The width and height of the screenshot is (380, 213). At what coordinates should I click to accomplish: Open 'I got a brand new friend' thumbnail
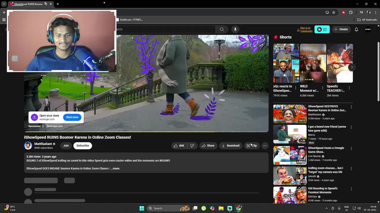(290, 134)
